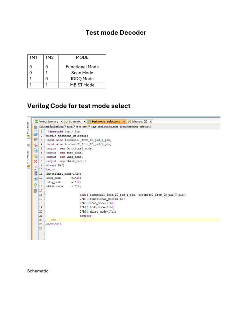The height and width of the screenshot is (310, 232).
Task: Click the Copy icon in editor toolbar
Action: [x=36, y=150]
